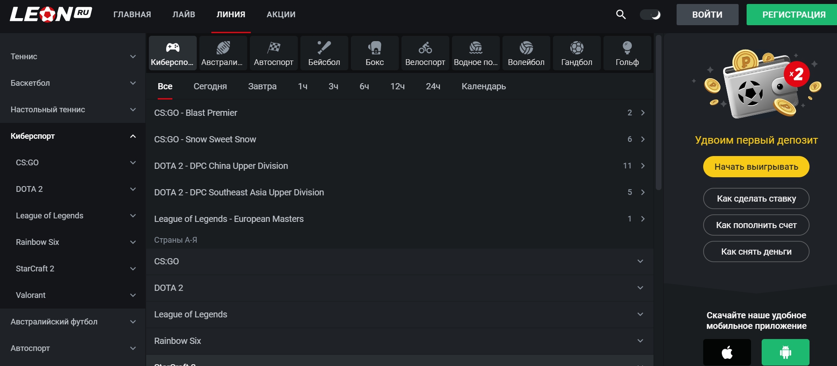
Task: Choose the Гандбол ball icon tile
Action: coord(577,53)
